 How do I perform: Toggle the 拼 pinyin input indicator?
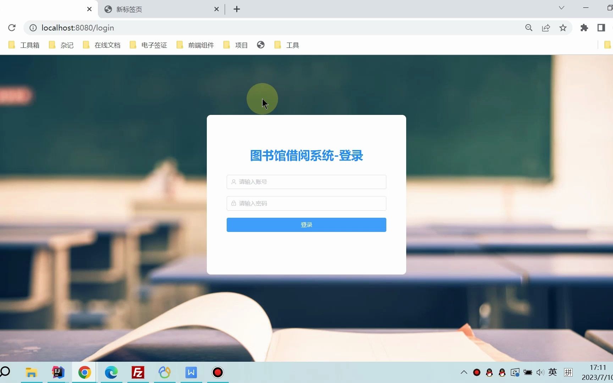click(x=568, y=372)
